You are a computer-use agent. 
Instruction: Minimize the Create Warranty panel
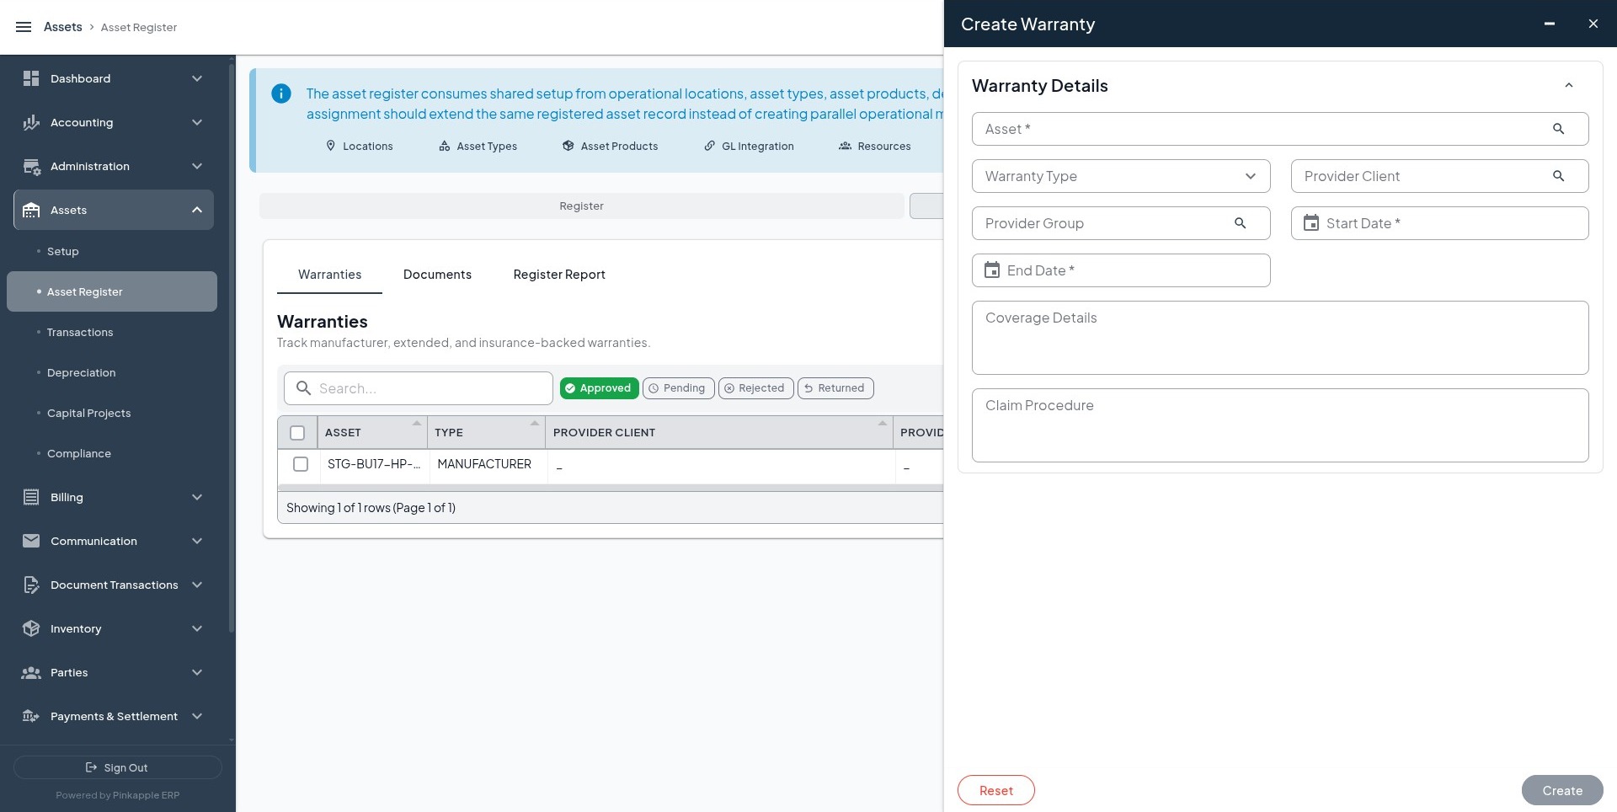[x=1549, y=24]
